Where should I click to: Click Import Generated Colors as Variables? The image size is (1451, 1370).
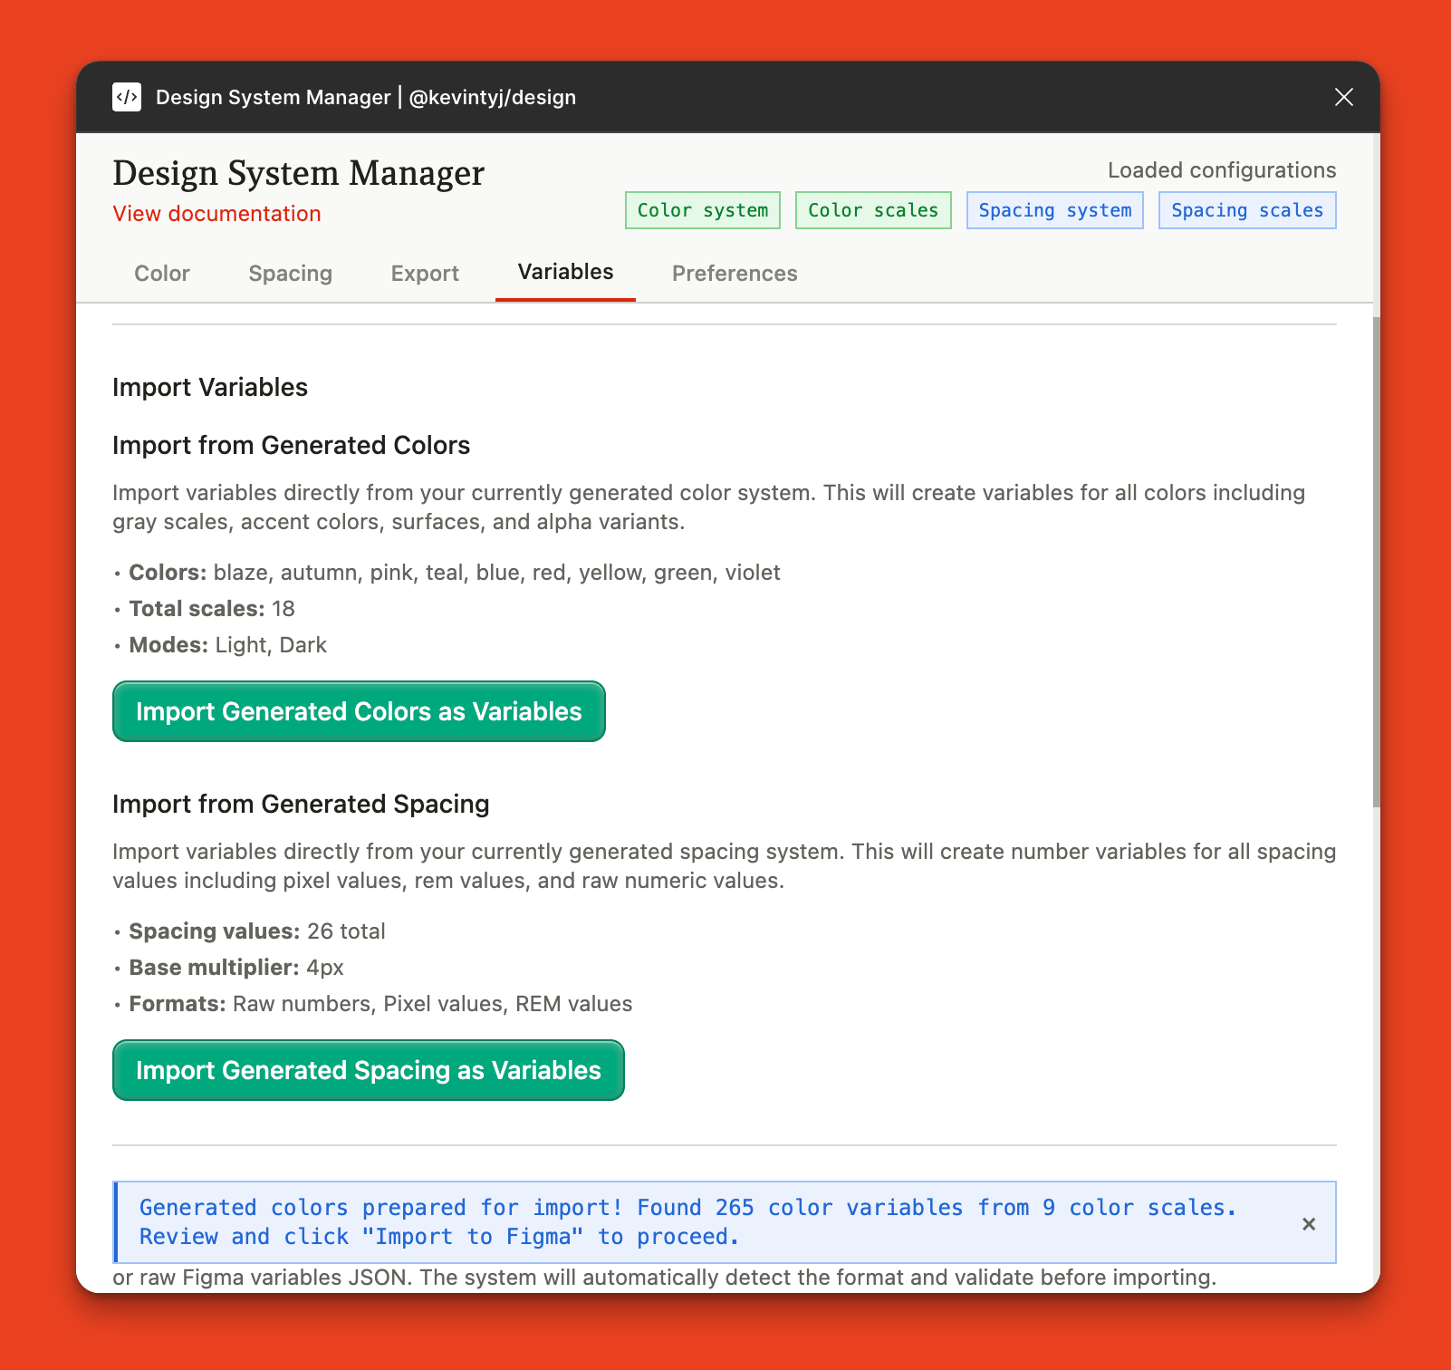click(x=359, y=711)
